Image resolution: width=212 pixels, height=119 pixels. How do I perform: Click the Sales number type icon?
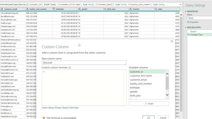point(156,9)
